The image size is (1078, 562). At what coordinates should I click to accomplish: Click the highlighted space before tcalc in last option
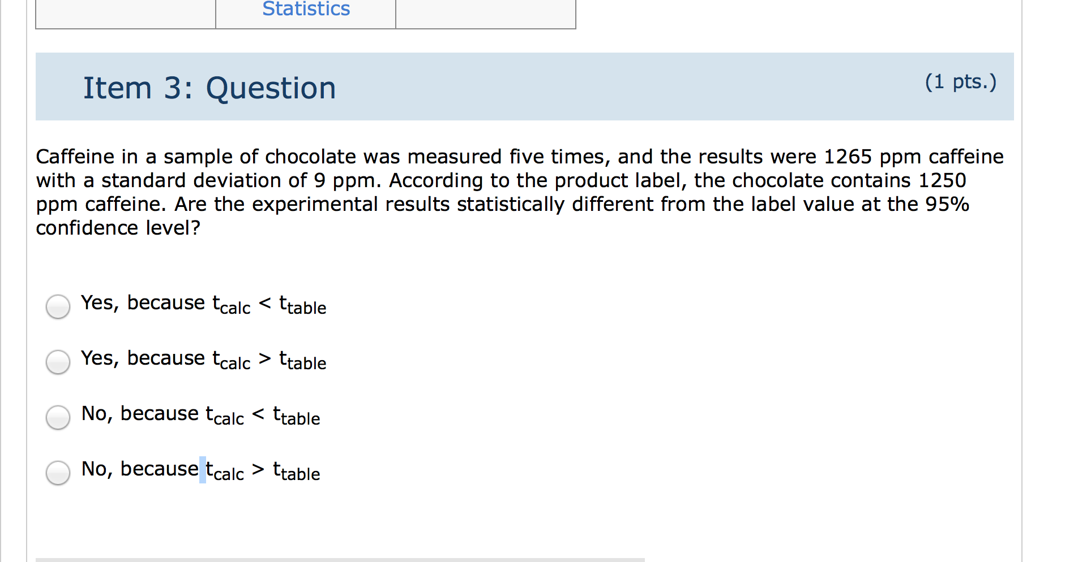pos(202,470)
